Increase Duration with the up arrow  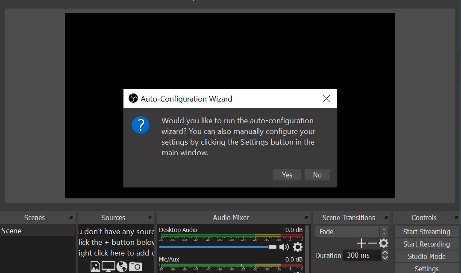click(x=385, y=253)
